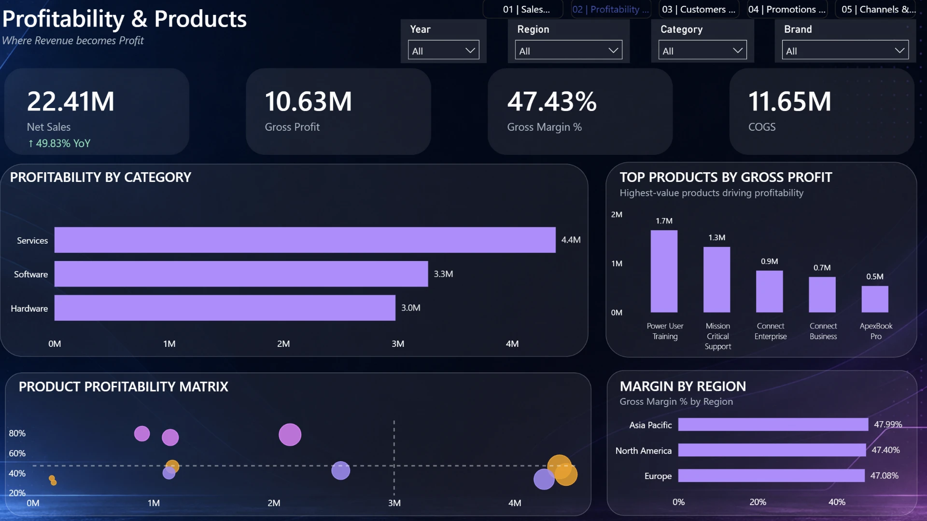This screenshot has width=927, height=521.
Task: Click the Net Sales 22.41M card
Action: [x=97, y=111]
